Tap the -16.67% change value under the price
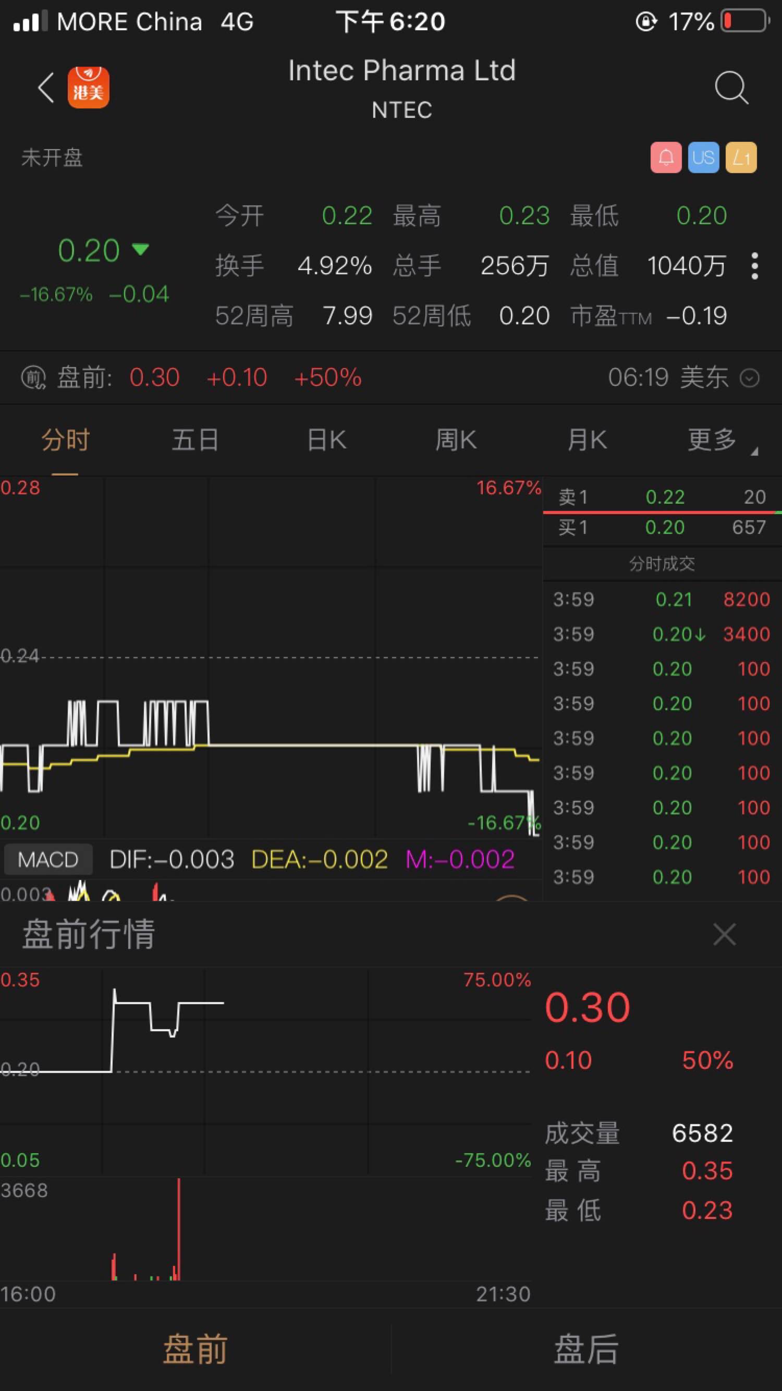The width and height of the screenshot is (782, 1391). [56, 294]
